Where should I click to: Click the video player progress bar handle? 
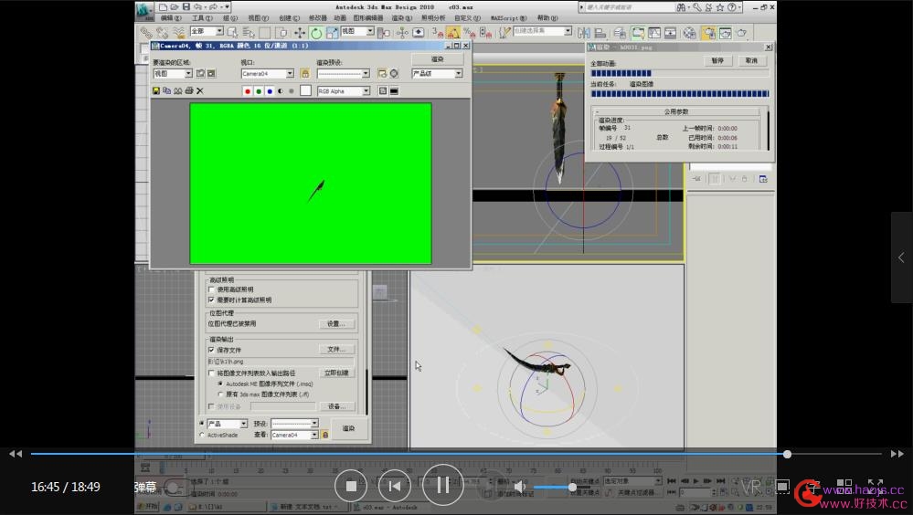click(787, 454)
